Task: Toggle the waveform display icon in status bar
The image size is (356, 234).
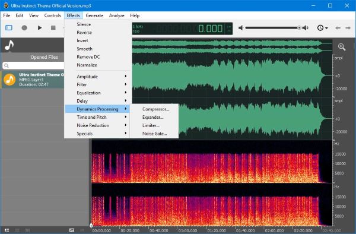Action: click(x=72, y=230)
